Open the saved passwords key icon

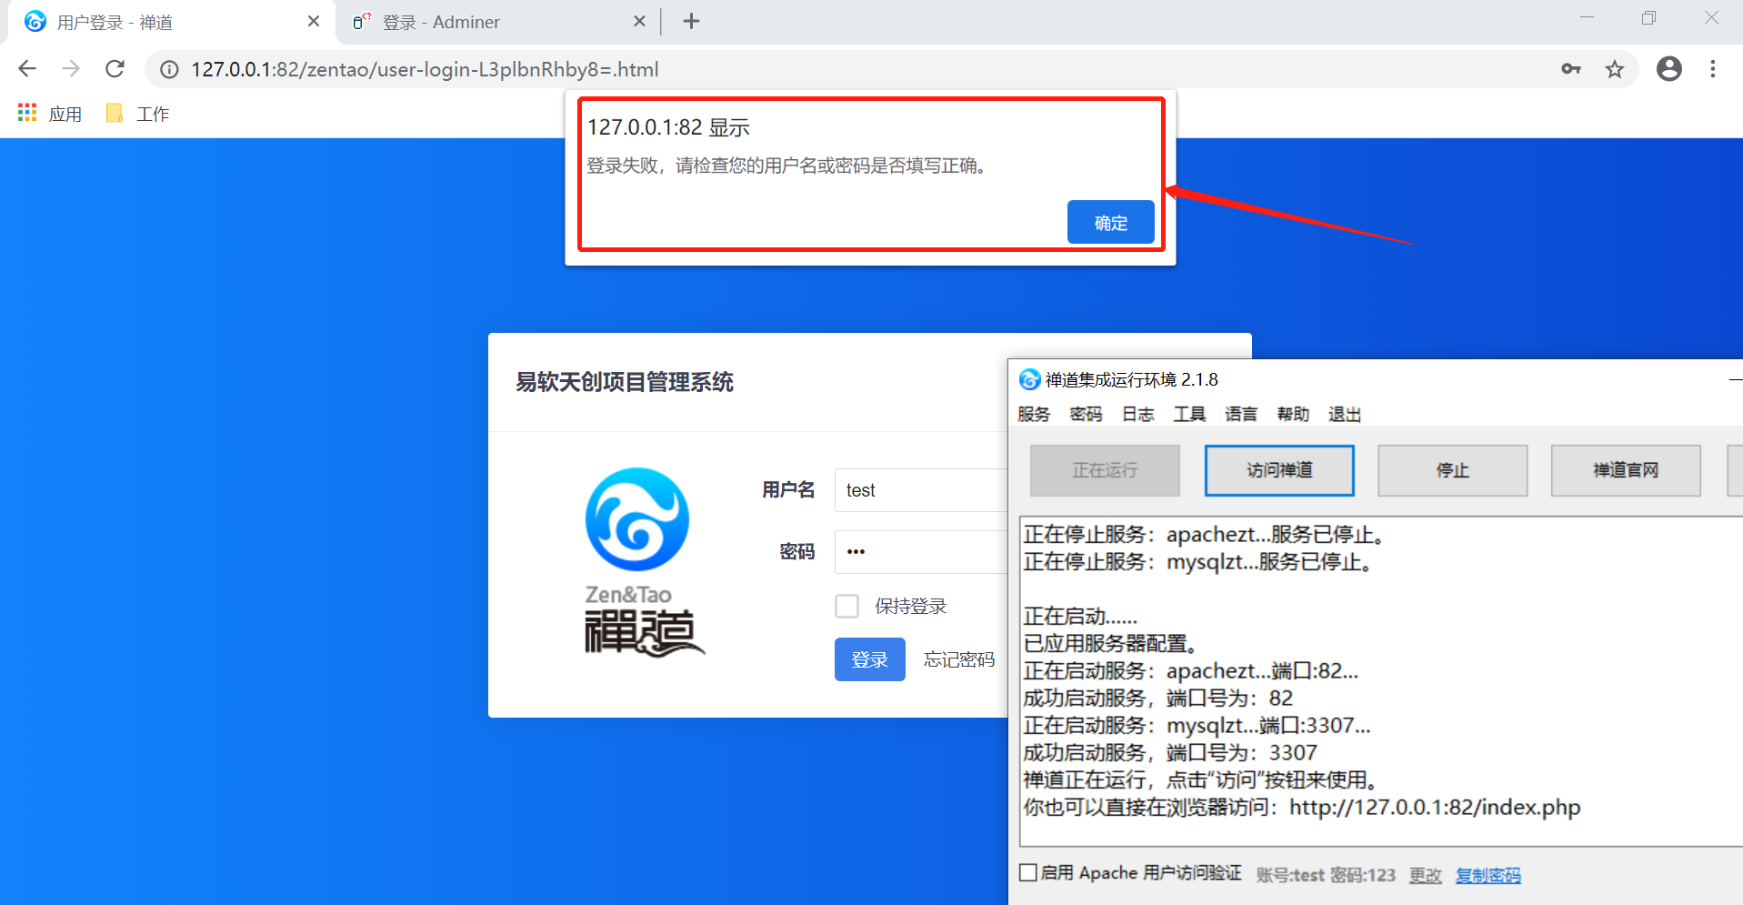1571,69
